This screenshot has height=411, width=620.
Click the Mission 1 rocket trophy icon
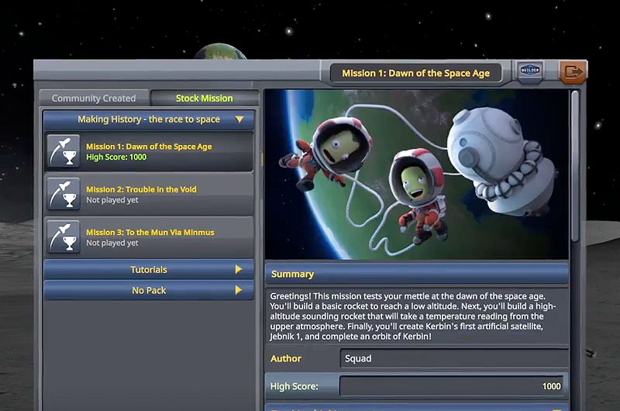pyautogui.click(x=62, y=151)
